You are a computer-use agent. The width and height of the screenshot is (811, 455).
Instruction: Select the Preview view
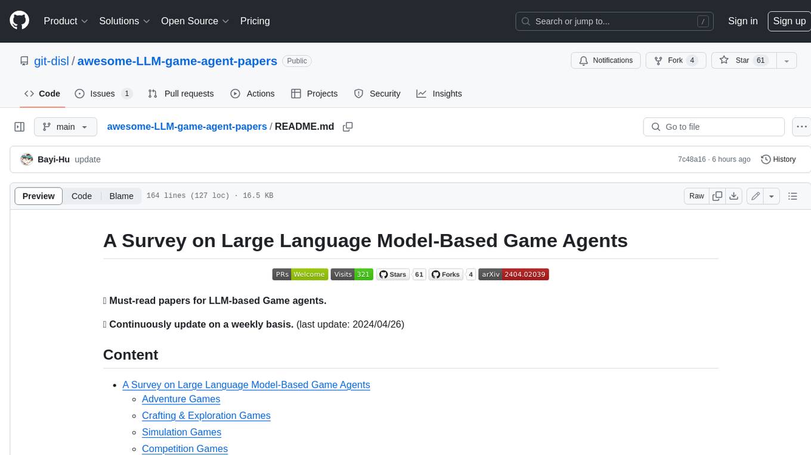[39, 196]
